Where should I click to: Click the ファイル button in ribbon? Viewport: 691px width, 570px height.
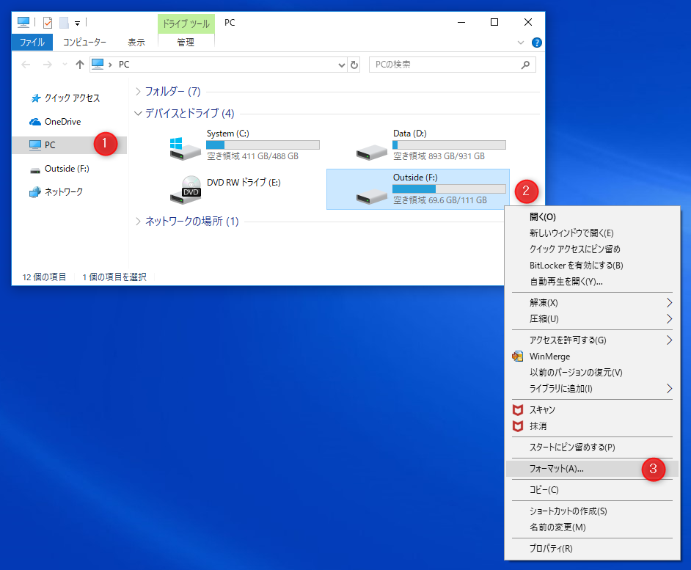coord(32,43)
